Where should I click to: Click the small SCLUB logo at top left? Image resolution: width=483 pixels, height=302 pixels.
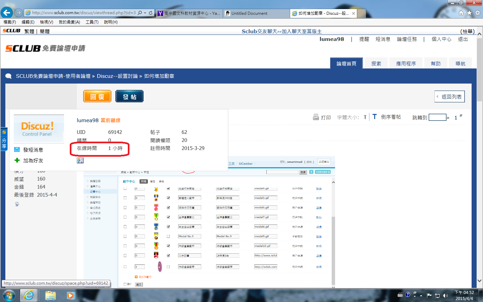click(11, 31)
